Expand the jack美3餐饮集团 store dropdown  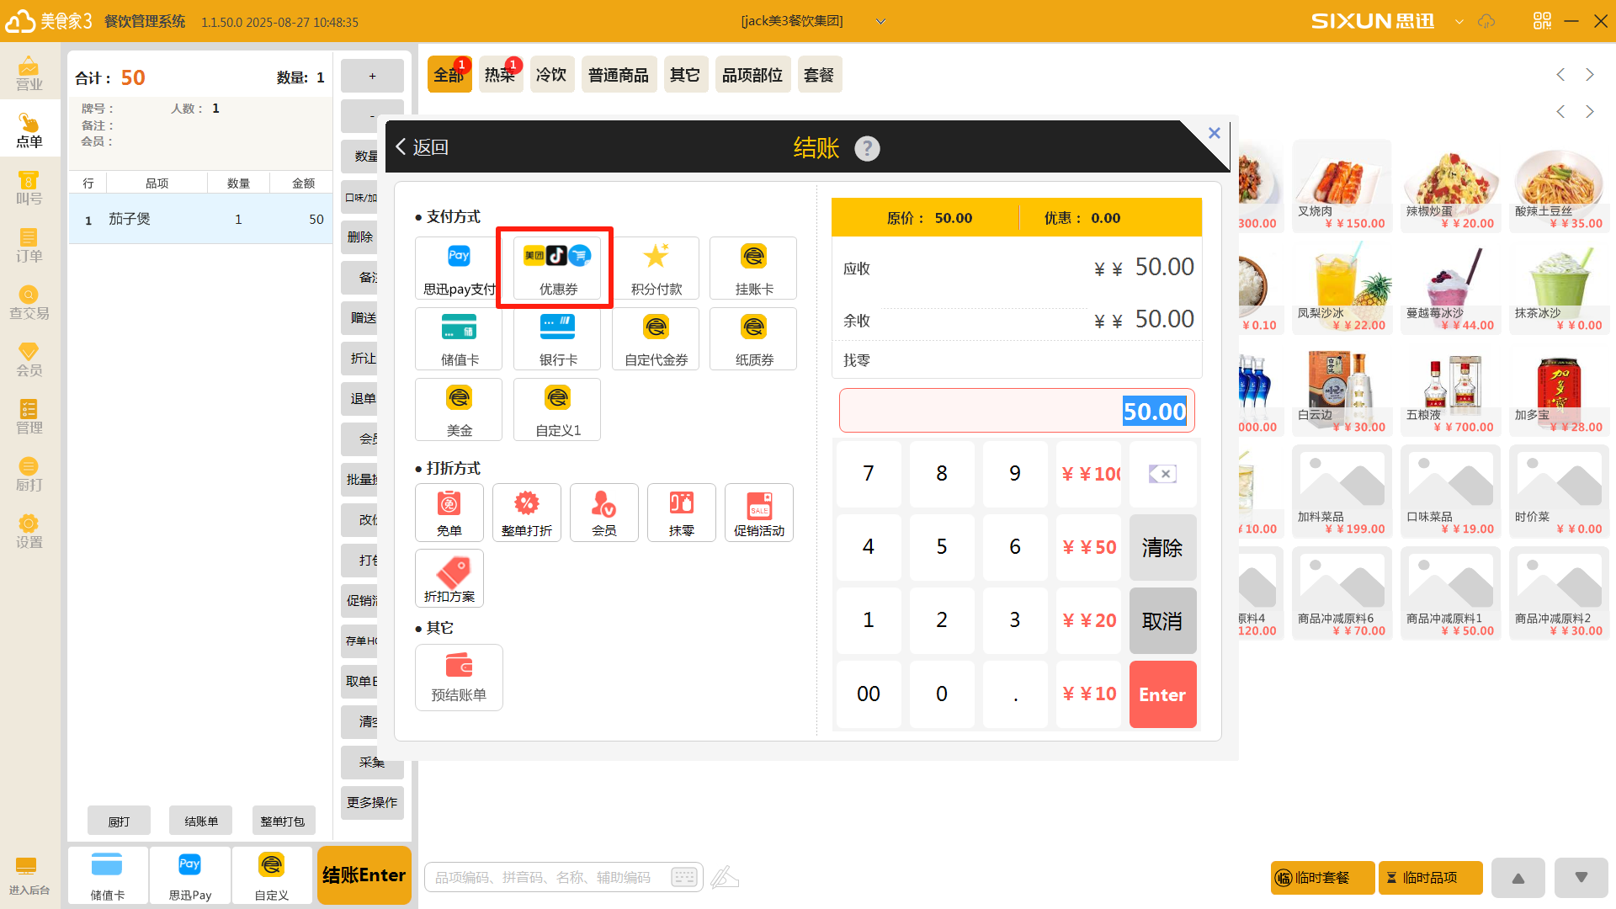[x=880, y=21]
